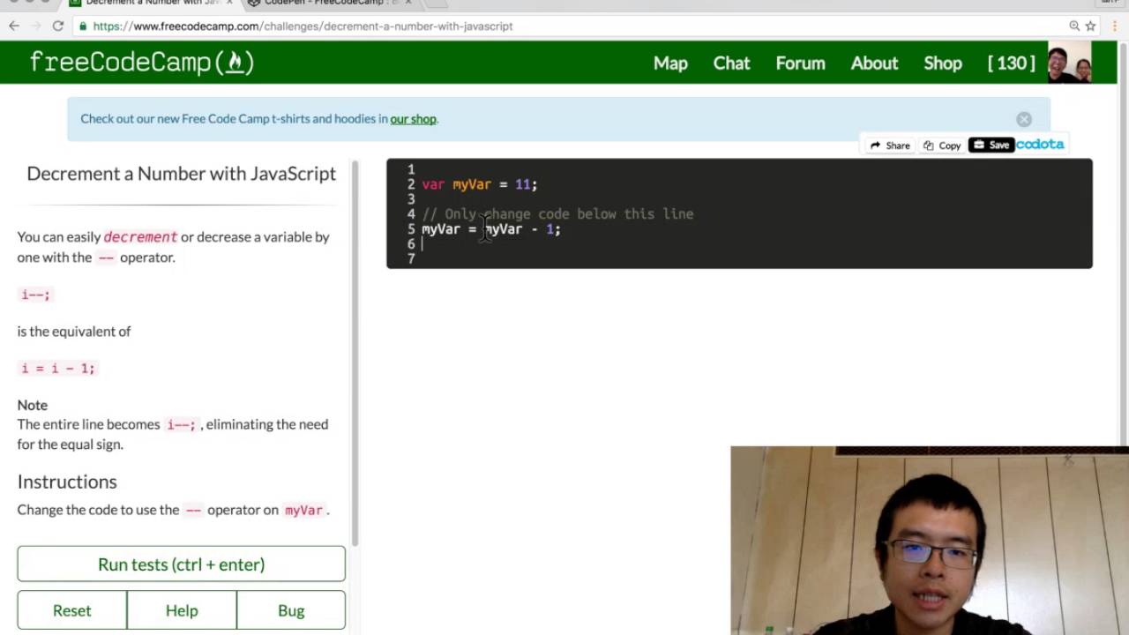Screen dimensions: 1129x635
Task: Click the secure padlock icon in address bar
Action: click(83, 26)
